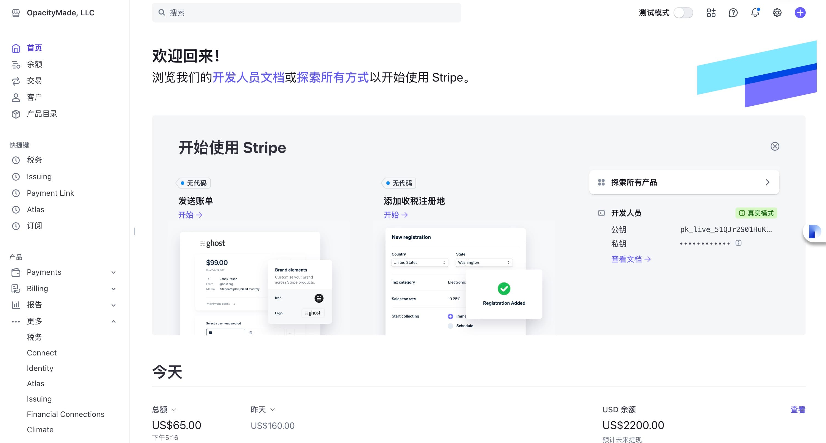Click the clock icon next to Payment Link
Image resolution: width=826 pixels, height=443 pixels.
[x=16, y=193]
